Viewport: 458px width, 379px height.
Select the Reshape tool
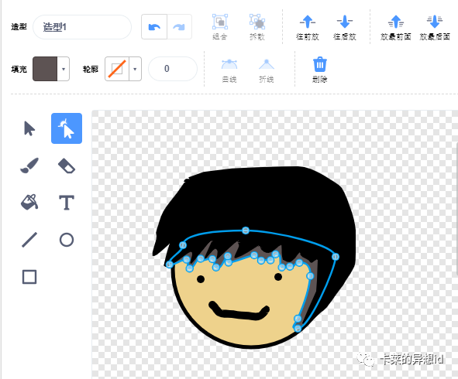pos(67,128)
